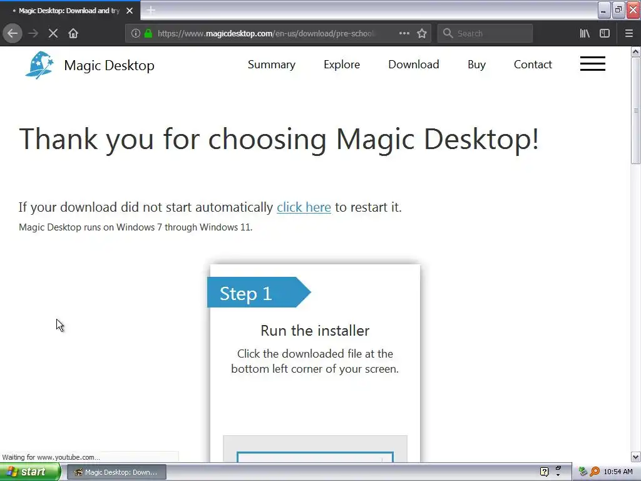Click the vertical scrollbar thumb
Screen dimensions: 641x481
point(635,110)
